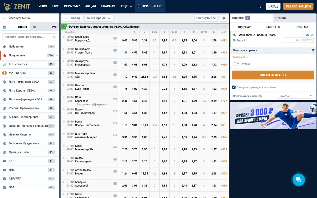Select the LIVE tab in sidebar
Image resolution: width=317 pixels, height=198 pixels.
pyautogui.click(x=45, y=27)
